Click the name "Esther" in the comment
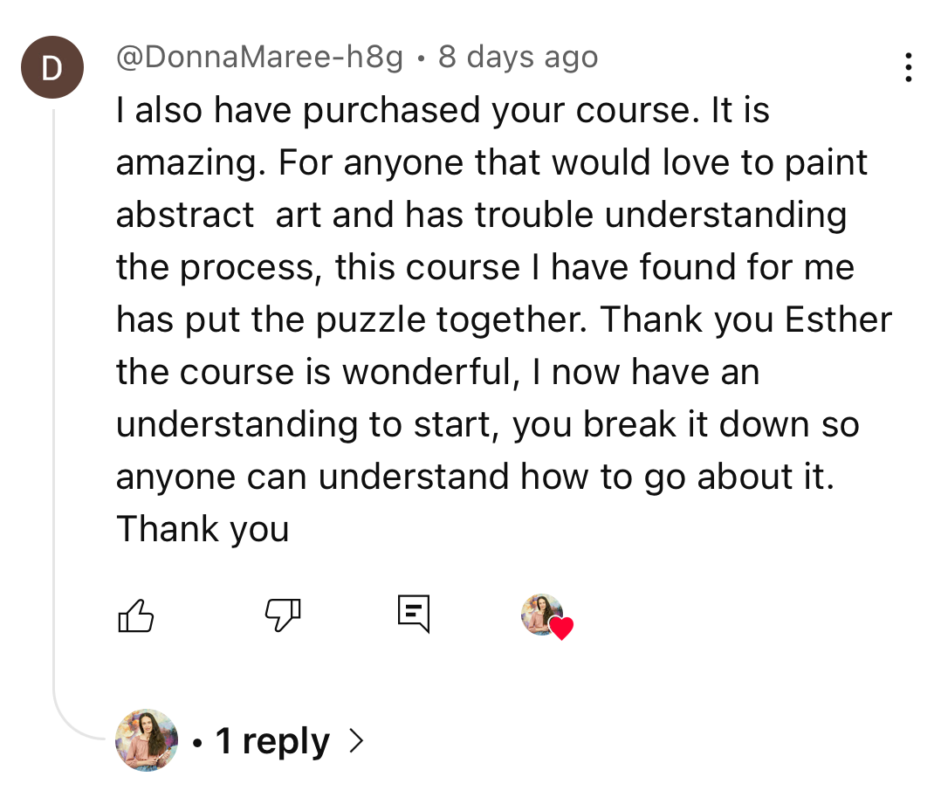The width and height of the screenshot is (941, 804). click(x=838, y=320)
